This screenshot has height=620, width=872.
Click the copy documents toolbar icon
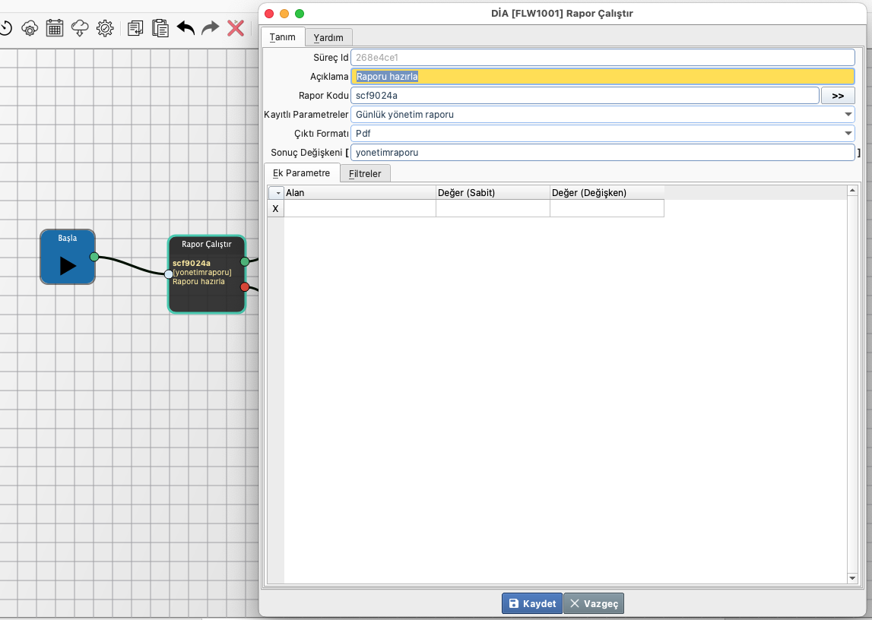pos(135,28)
